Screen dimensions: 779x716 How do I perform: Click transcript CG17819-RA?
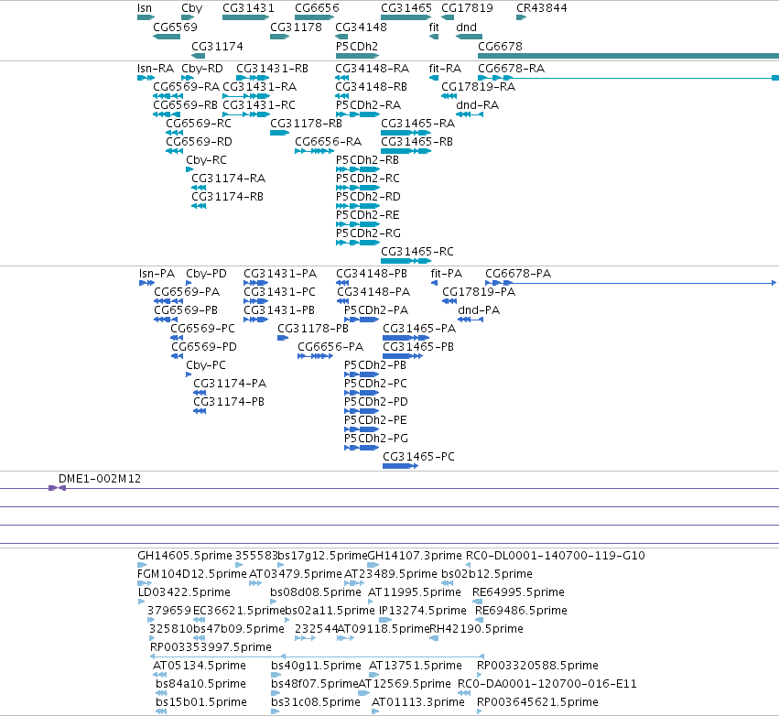(x=449, y=96)
